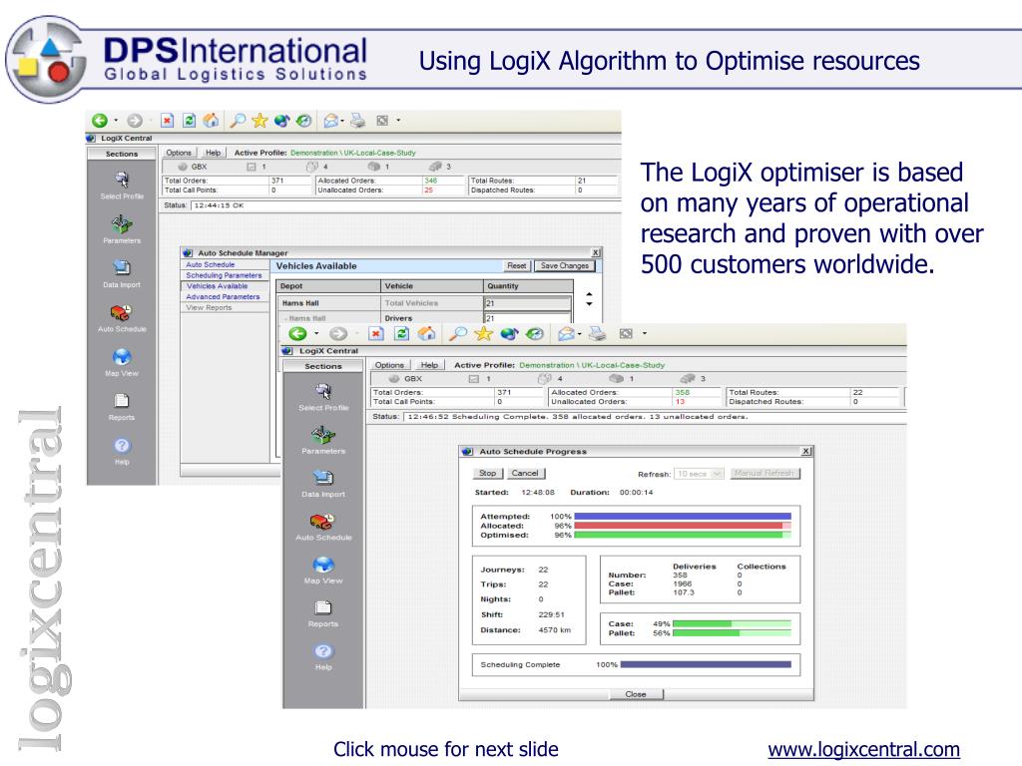The image size is (1022, 766).
Task: Open mail dropdown arrow in rear window toolbar
Action: [x=343, y=121]
